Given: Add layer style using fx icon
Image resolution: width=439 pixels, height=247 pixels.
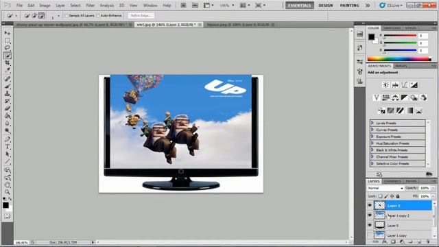Looking at the screenshot, I should (x=385, y=242).
